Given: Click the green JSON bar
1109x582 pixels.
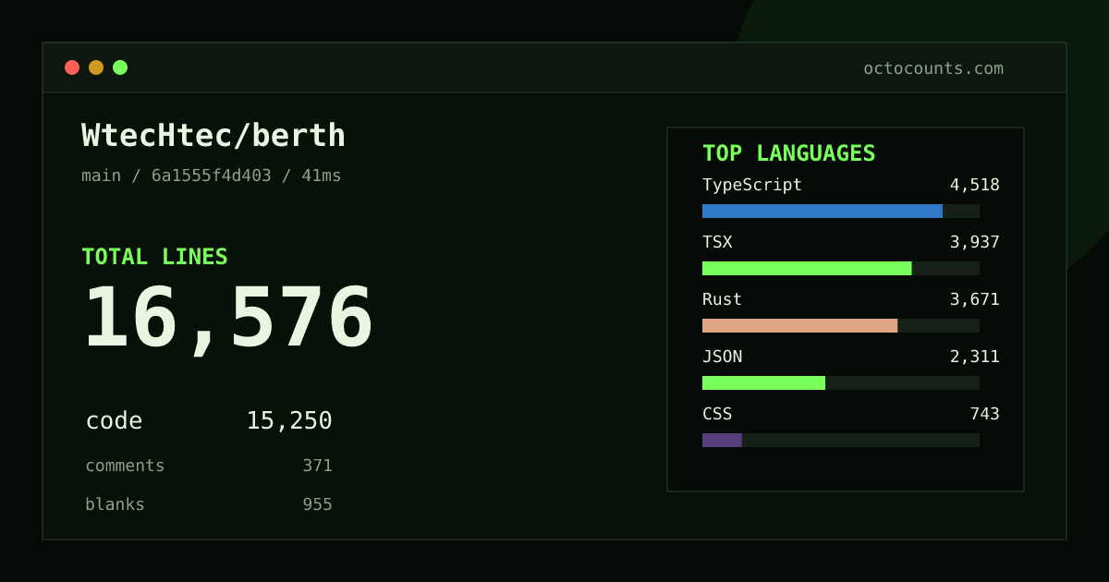Looking at the screenshot, I should [763, 382].
